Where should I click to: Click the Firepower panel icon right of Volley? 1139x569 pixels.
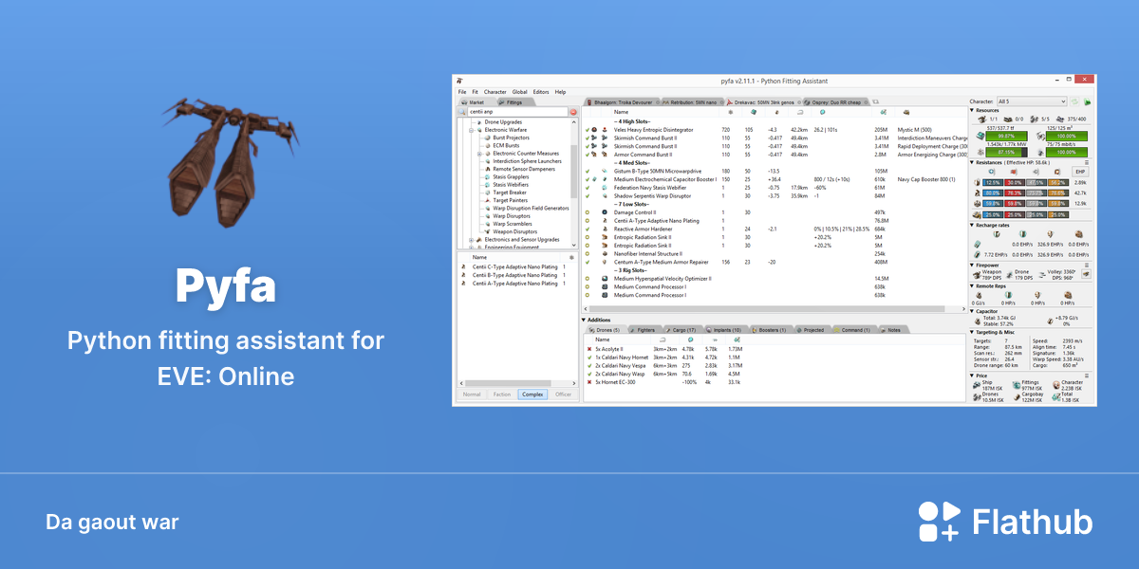(1085, 273)
